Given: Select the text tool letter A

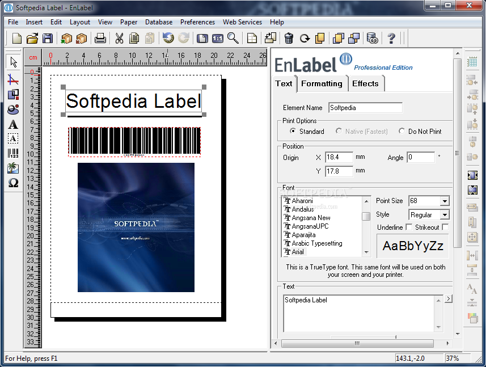Looking at the screenshot, I should [x=13, y=125].
